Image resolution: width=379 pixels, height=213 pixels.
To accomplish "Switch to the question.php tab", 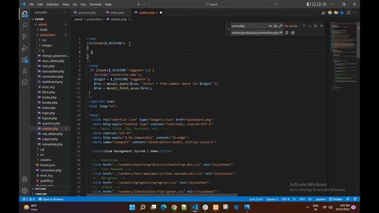I will 87,12.
